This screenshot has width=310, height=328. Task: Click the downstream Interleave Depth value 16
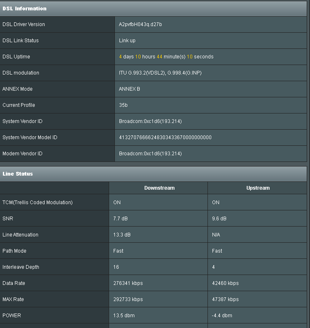[116, 267]
